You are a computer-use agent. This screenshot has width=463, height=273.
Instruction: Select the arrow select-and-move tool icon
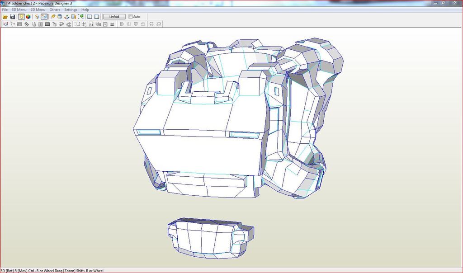pyautogui.click(x=5, y=24)
